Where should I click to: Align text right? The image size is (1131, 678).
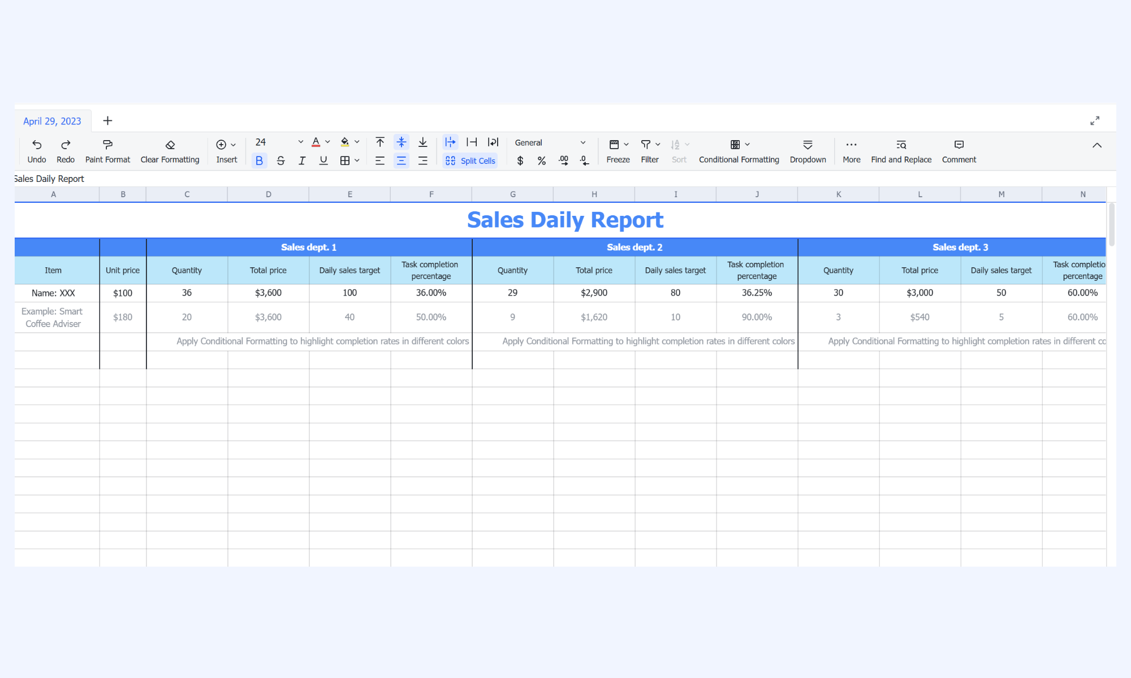(423, 161)
